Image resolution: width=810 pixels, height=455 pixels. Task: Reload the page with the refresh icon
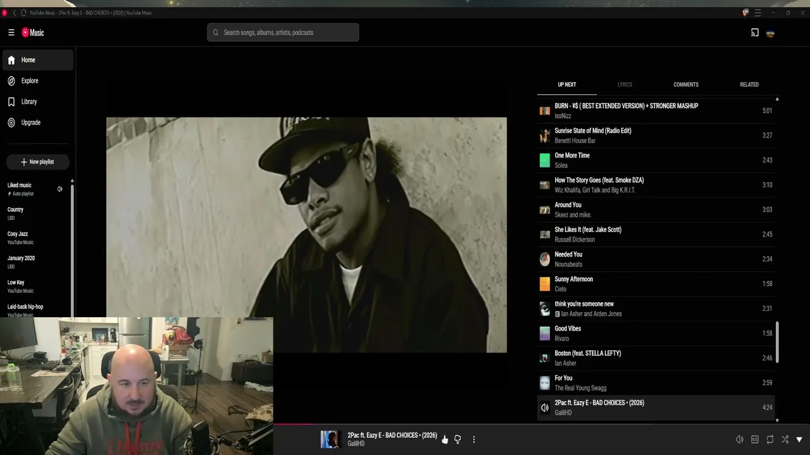click(x=23, y=13)
